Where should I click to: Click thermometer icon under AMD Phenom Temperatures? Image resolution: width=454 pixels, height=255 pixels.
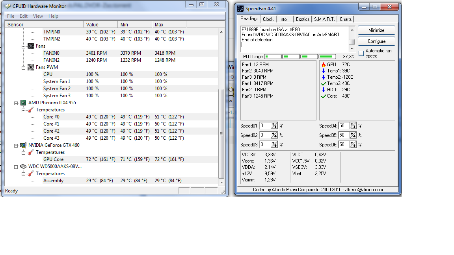[x=31, y=110]
